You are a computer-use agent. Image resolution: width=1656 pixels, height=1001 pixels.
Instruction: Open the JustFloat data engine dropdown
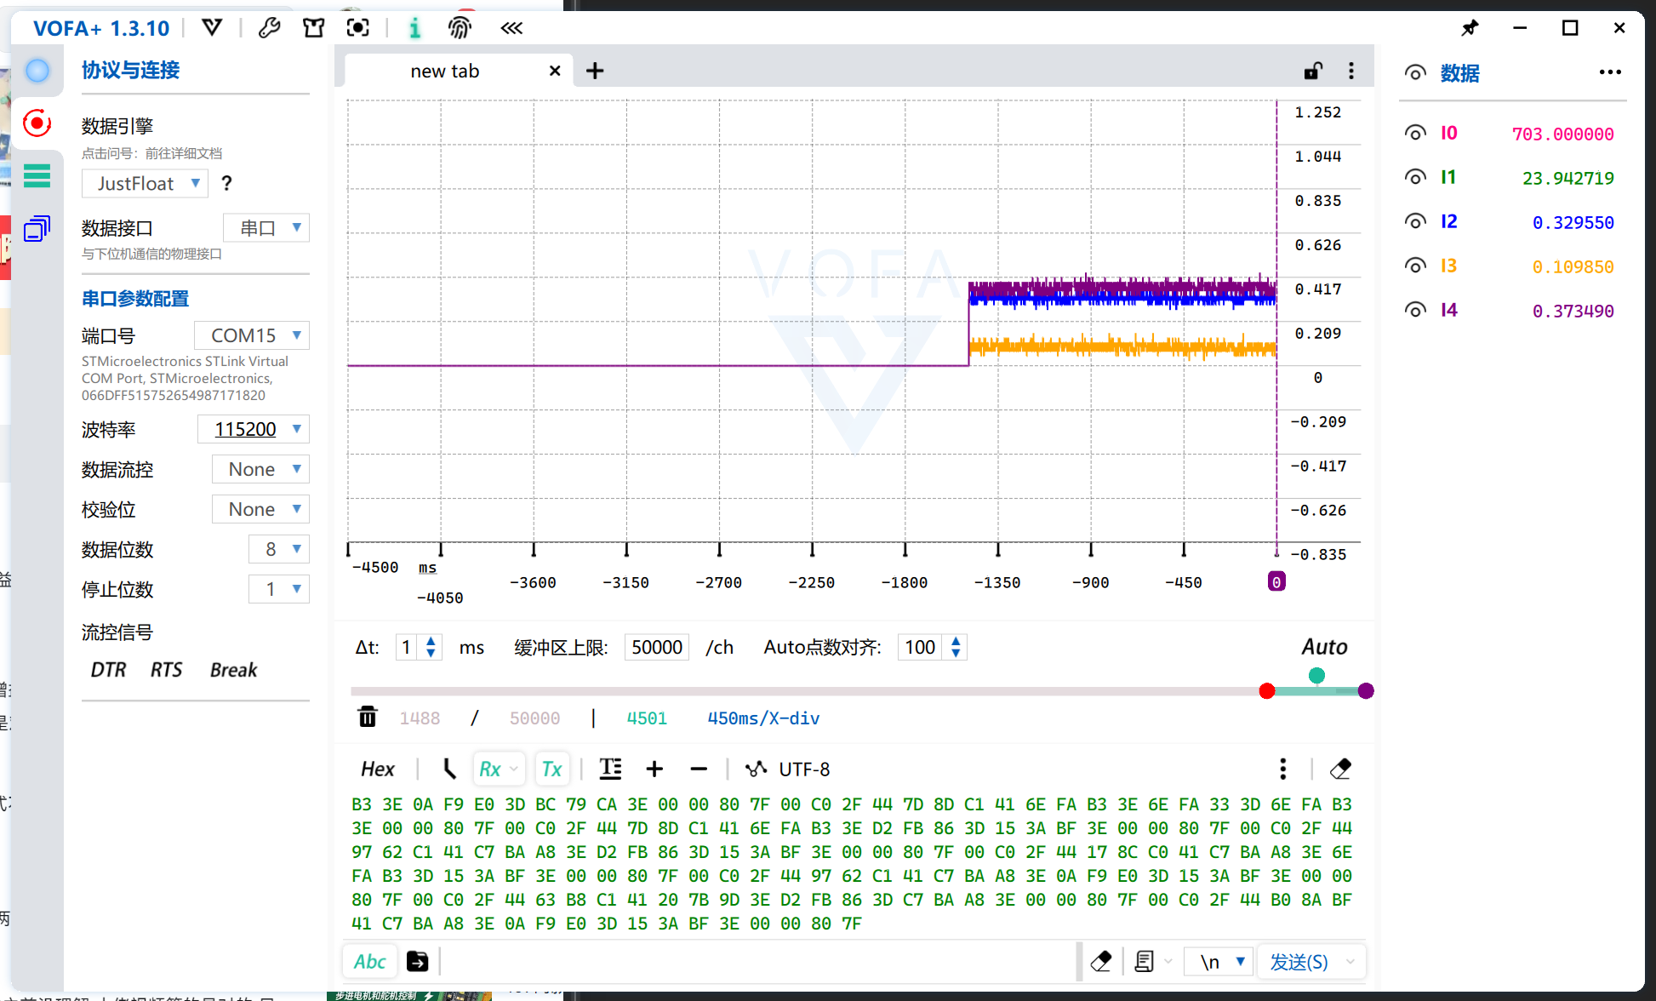(146, 183)
